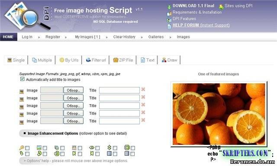Click the red X on first Image row
Screen dimensions: 277x166
pos(143,89)
